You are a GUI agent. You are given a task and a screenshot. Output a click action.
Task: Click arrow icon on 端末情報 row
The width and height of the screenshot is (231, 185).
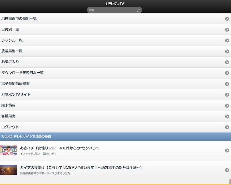[x=227, y=106]
